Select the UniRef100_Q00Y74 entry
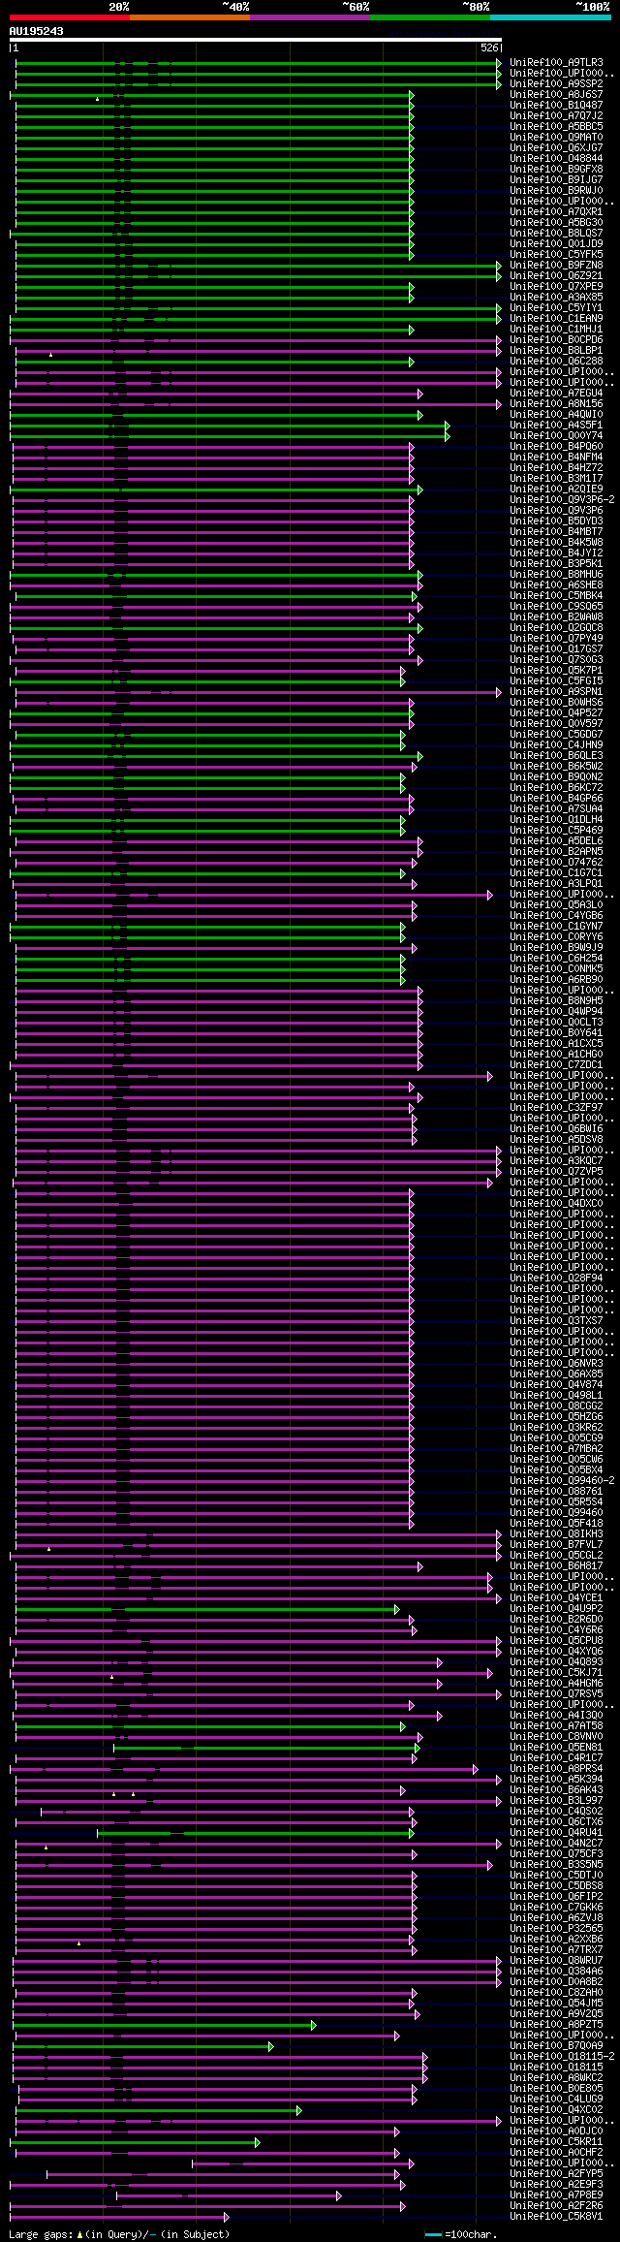The width and height of the screenshot is (620, 2242). [556, 436]
